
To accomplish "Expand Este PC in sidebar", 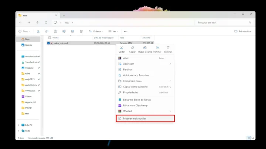I will [x=18, y=125].
